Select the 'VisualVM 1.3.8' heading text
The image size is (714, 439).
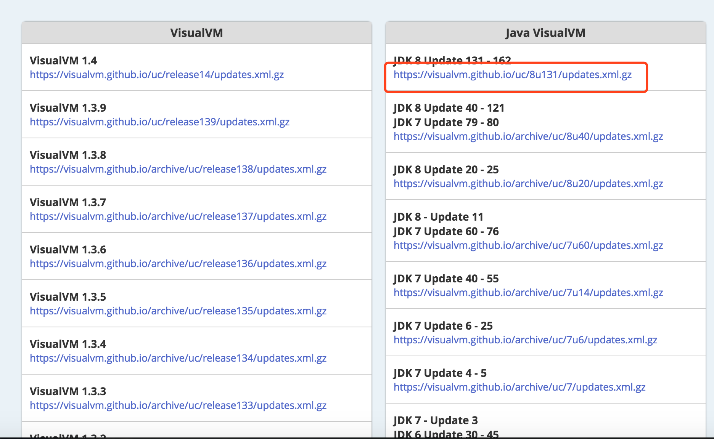(68, 155)
